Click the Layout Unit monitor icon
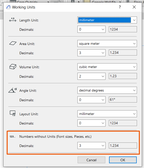This screenshot has width=144, height=168. 13,113
